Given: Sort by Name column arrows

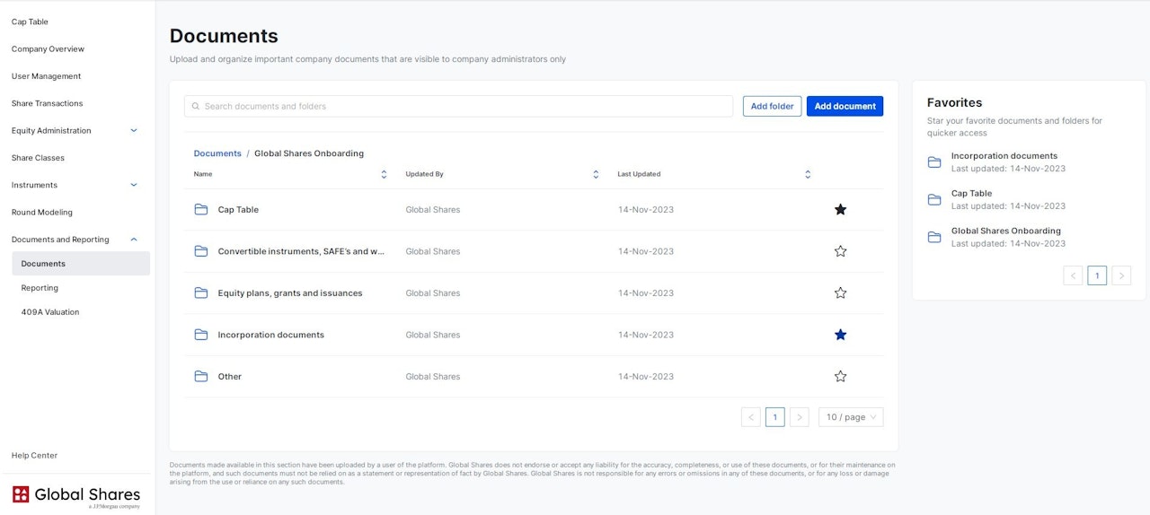Looking at the screenshot, I should (x=384, y=174).
